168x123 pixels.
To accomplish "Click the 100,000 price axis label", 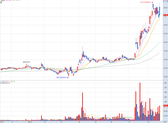I will pos(166,77).
